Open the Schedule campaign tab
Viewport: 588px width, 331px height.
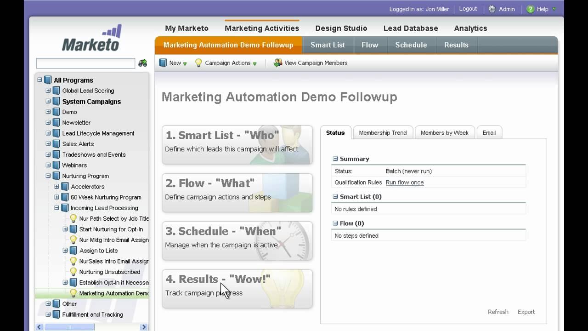coord(411,45)
